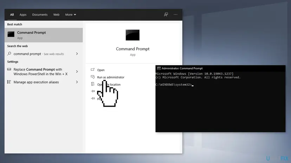Click the 'Best match' heading
291x163 pixels.
pyautogui.click(x=15, y=24)
